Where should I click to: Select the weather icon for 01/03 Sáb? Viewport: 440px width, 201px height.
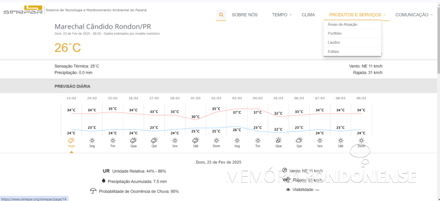tap(196, 140)
